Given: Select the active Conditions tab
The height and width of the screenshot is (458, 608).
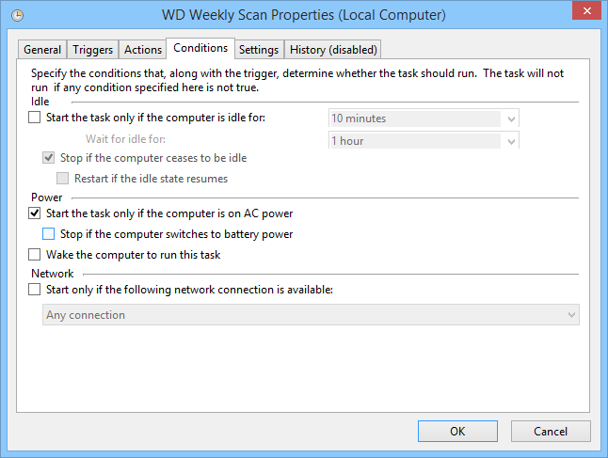Looking at the screenshot, I should 200,48.
